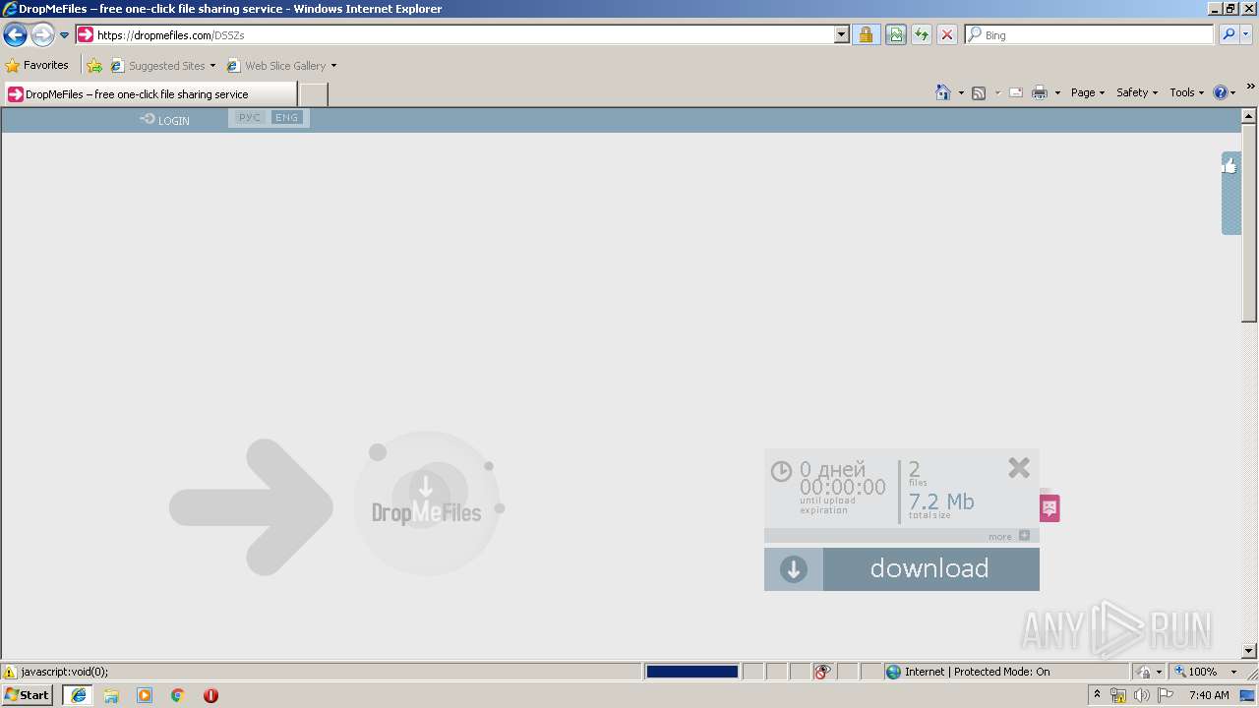Image resolution: width=1259 pixels, height=708 pixels.
Task: Click the Read Mail icon
Action: pos(1016,92)
